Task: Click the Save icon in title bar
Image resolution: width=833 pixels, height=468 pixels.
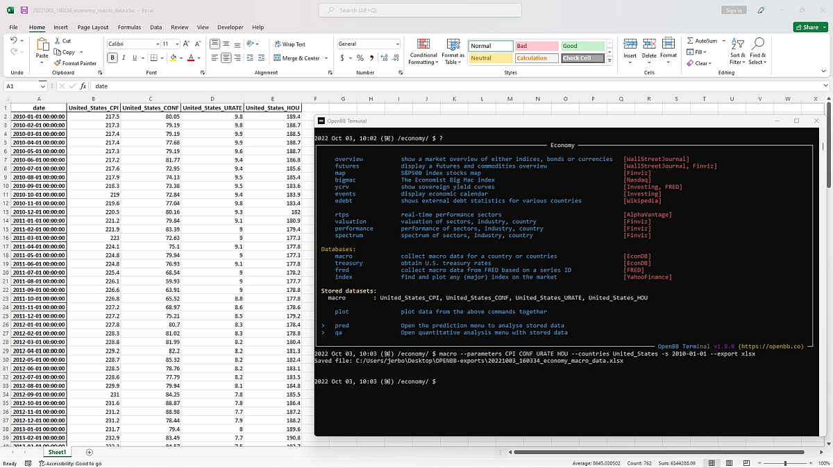Action: click(24, 10)
